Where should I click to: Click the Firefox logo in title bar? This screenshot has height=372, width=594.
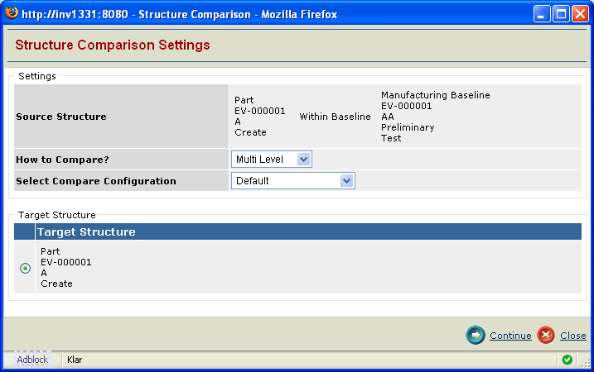pyautogui.click(x=11, y=14)
